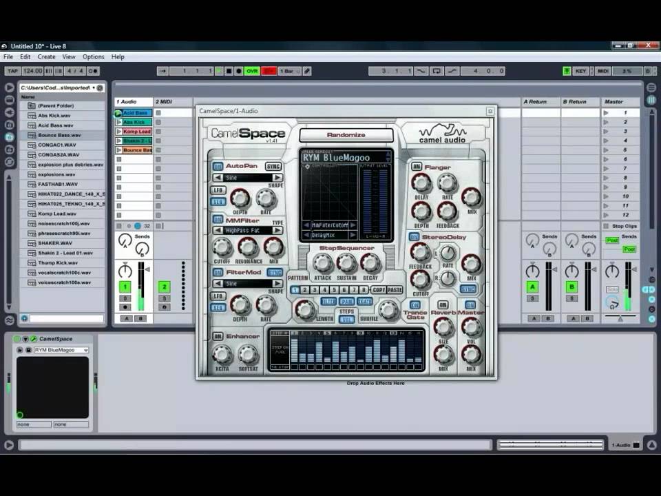Select previous MMFilter type with left arrow
Screen dimensions: 661x496
(x=218, y=230)
